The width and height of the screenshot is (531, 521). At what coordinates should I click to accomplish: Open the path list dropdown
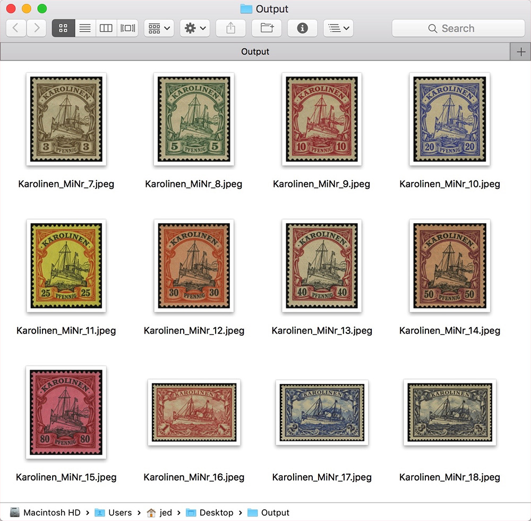338,28
